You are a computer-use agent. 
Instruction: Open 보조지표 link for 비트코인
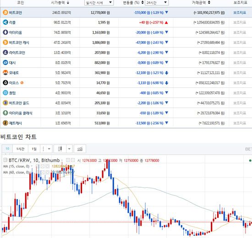point(240,12)
